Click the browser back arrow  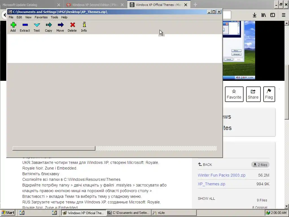tap(5, 15)
